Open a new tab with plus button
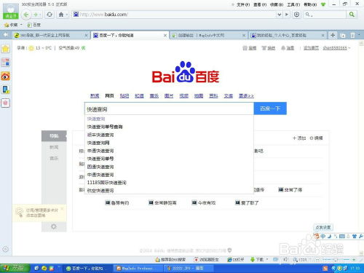This screenshot has height=273, width=364. (333, 36)
